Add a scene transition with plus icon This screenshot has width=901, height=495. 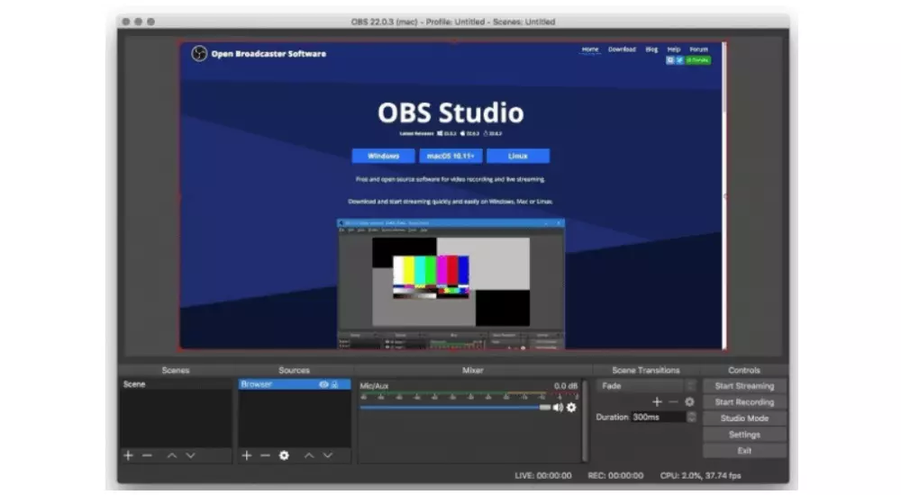[658, 402]
